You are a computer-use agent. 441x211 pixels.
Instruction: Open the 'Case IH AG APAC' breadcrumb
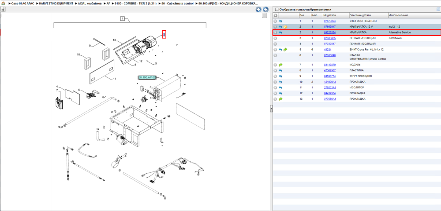point(22,4)
